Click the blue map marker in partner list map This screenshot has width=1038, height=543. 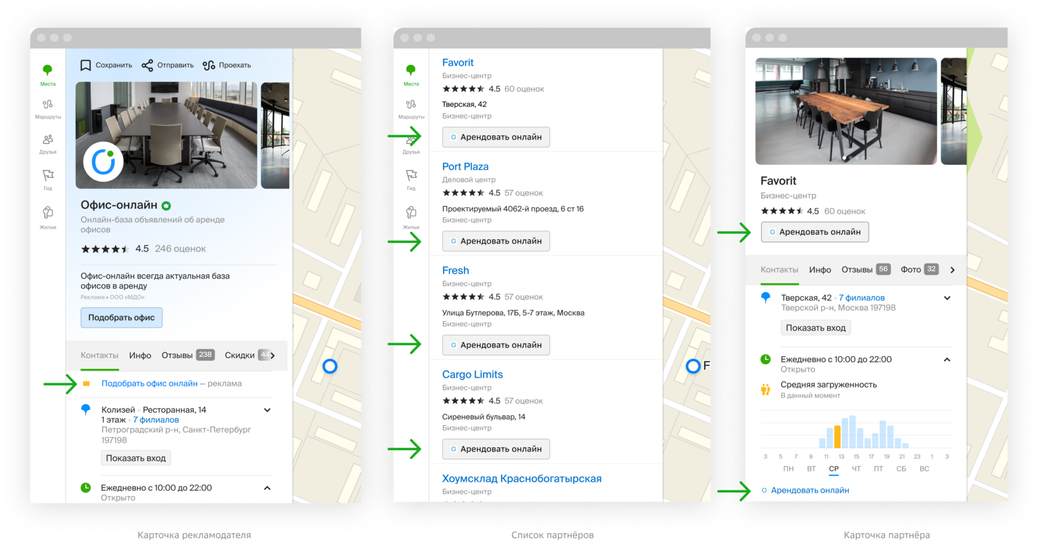tap(693, 366)
